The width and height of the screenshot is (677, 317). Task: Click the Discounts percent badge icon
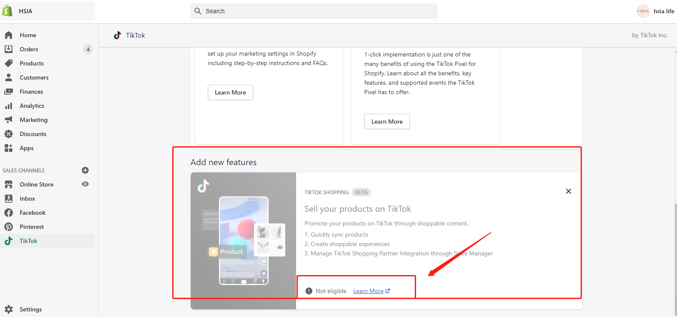coord(9,134)
